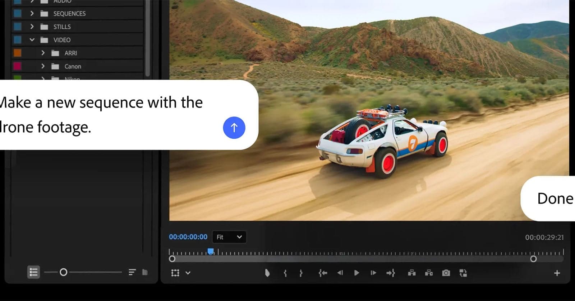The width and height of the screenshot is (575, 301).
Task: Step back one frame
Action: pos(340,273)
